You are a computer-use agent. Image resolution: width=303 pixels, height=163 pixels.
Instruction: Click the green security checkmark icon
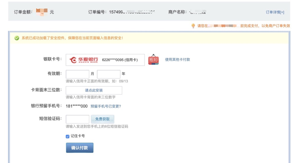(x=17, y=38)
